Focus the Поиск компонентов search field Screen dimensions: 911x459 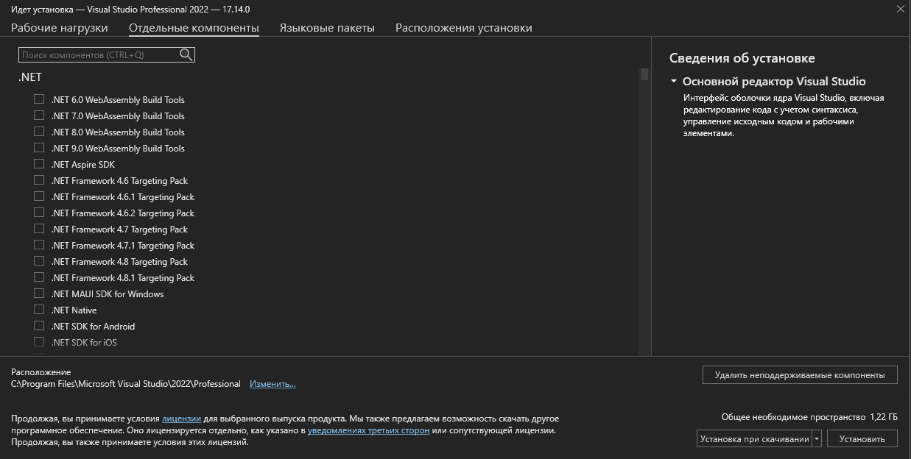pyautogui.click(x=99, y=55)
